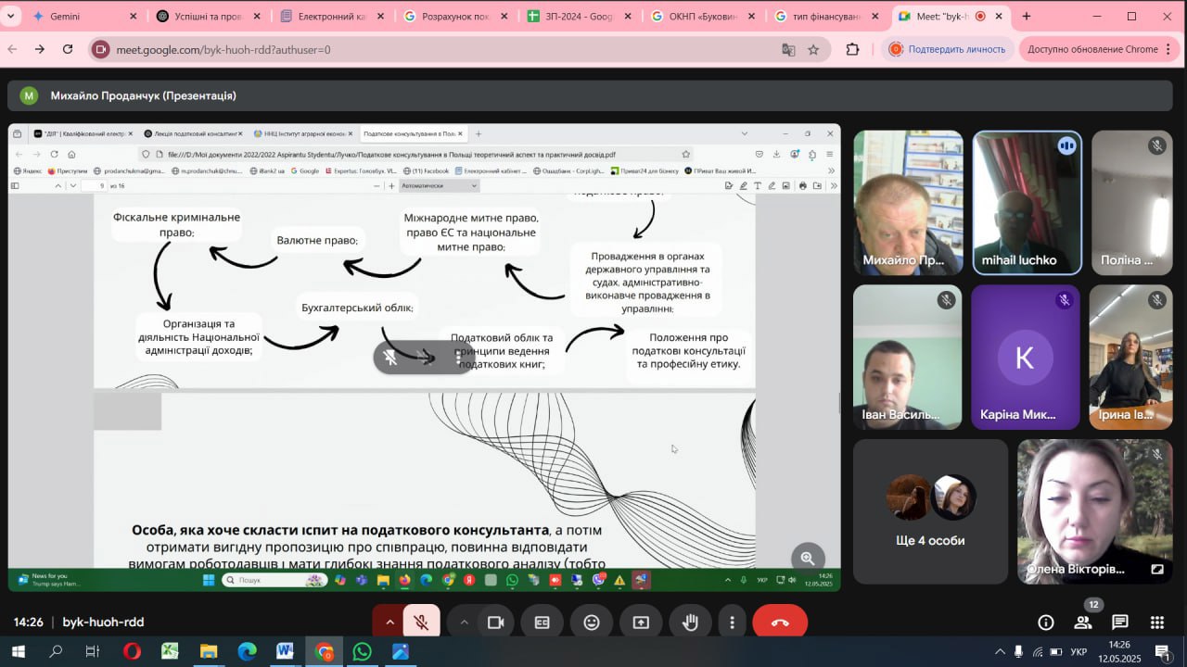Open Excel from the taskbar

(x=170, y=651)
